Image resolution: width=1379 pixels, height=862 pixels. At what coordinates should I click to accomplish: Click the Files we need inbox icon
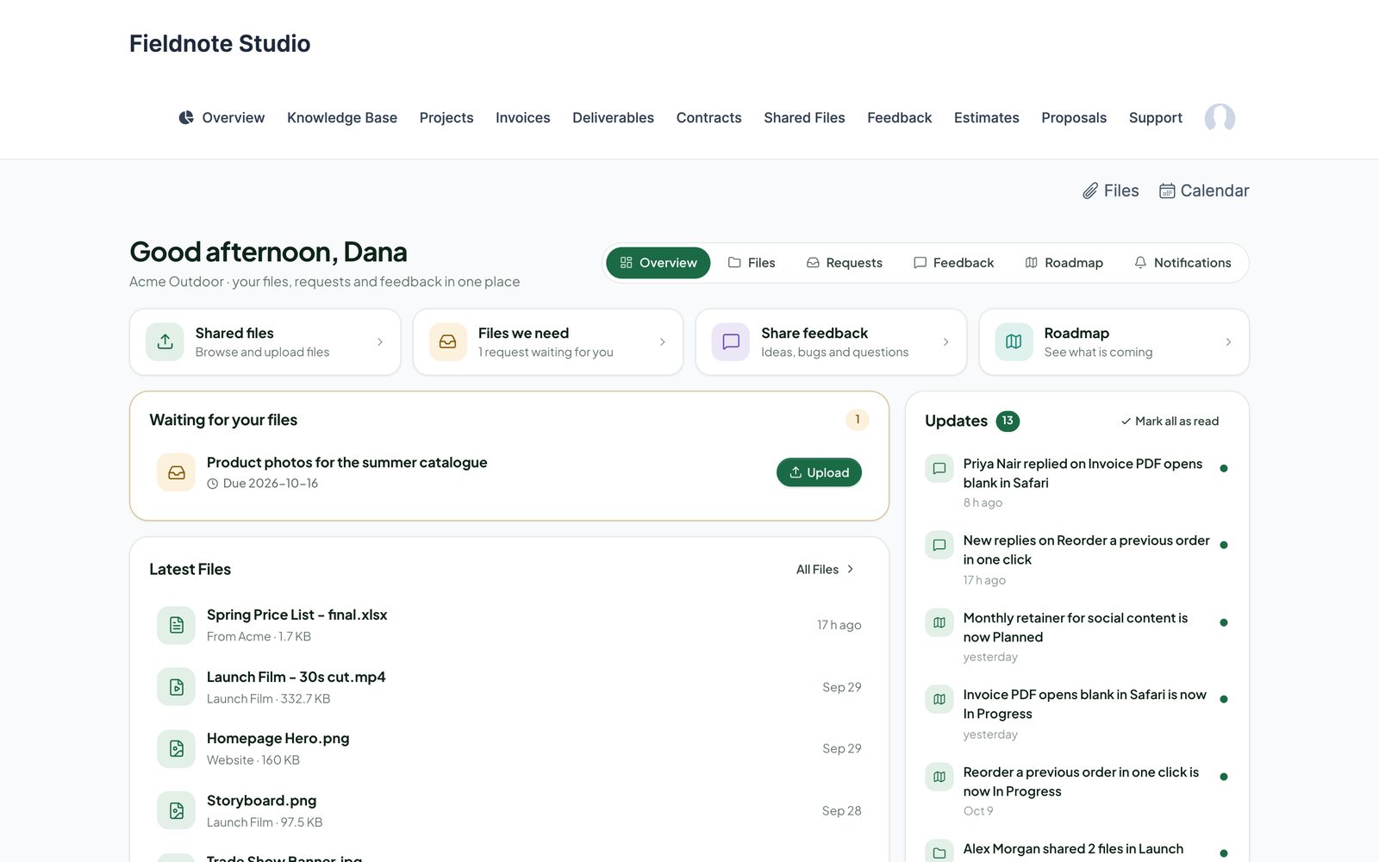click(x=448, y=342)
